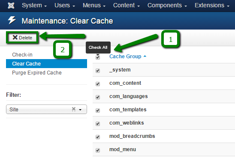Screen dimensions: 235x167
Task: Click the Joomla logo icon
Action: tap(11, 6)
